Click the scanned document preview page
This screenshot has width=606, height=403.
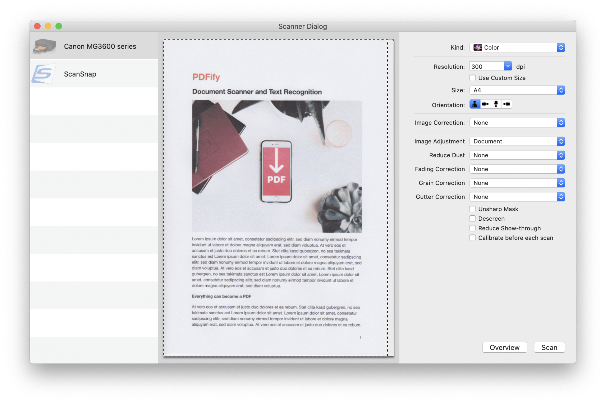click(276, 198)
